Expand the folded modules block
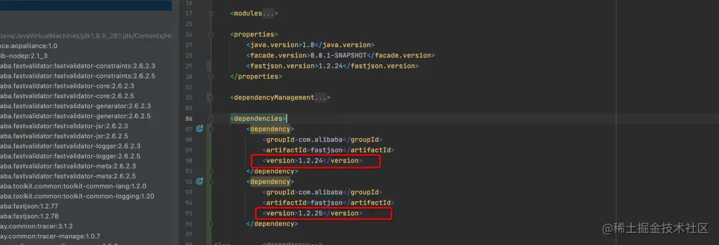This screenshot has width=719, height=245. click(x=211, y=13)
